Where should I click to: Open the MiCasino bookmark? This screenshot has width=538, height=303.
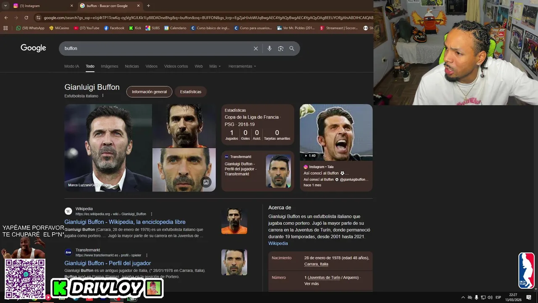coord(59,28)
